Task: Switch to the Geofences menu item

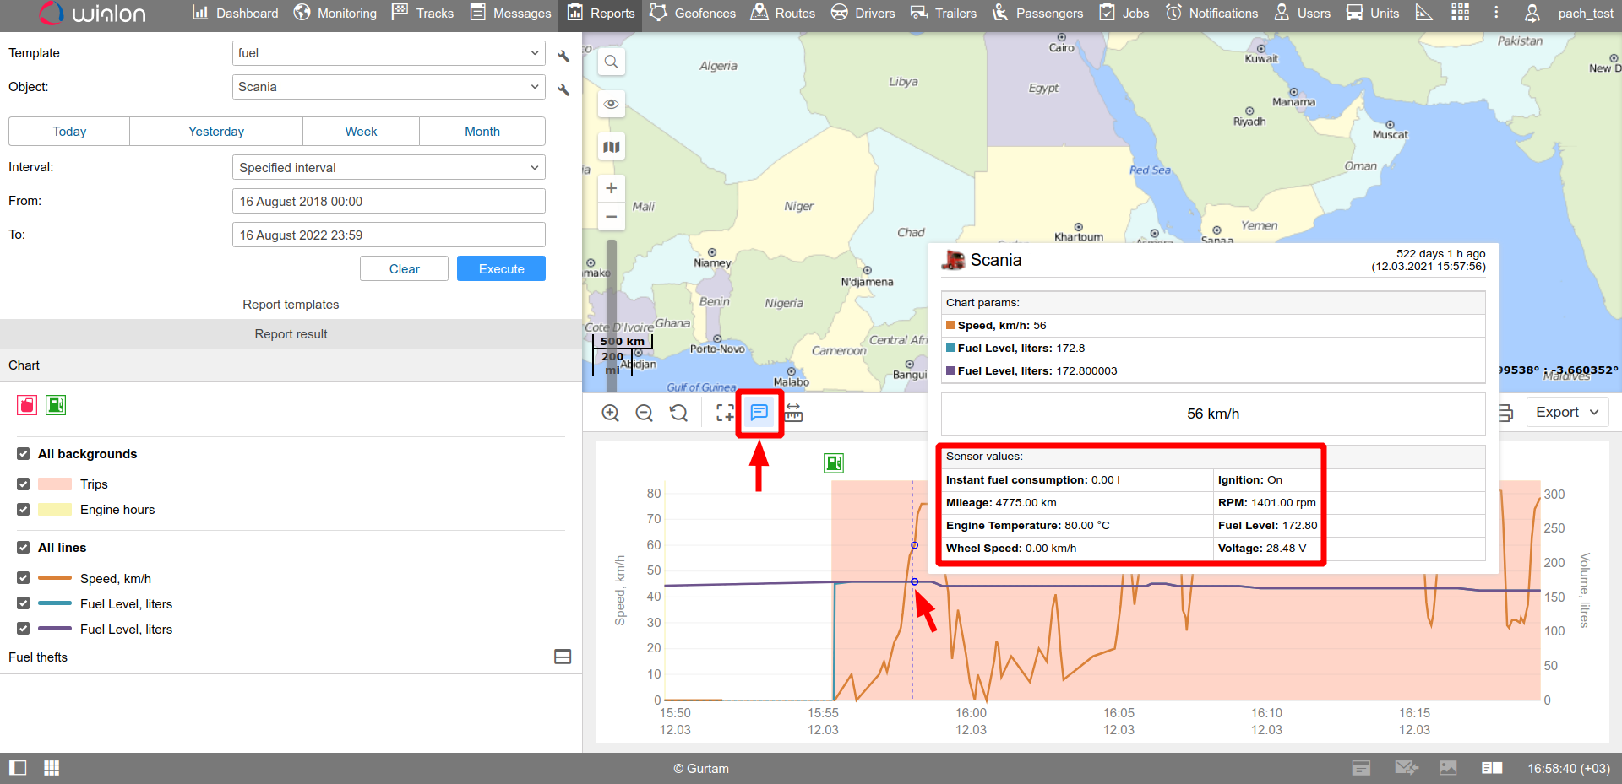Action: point(693,14)
